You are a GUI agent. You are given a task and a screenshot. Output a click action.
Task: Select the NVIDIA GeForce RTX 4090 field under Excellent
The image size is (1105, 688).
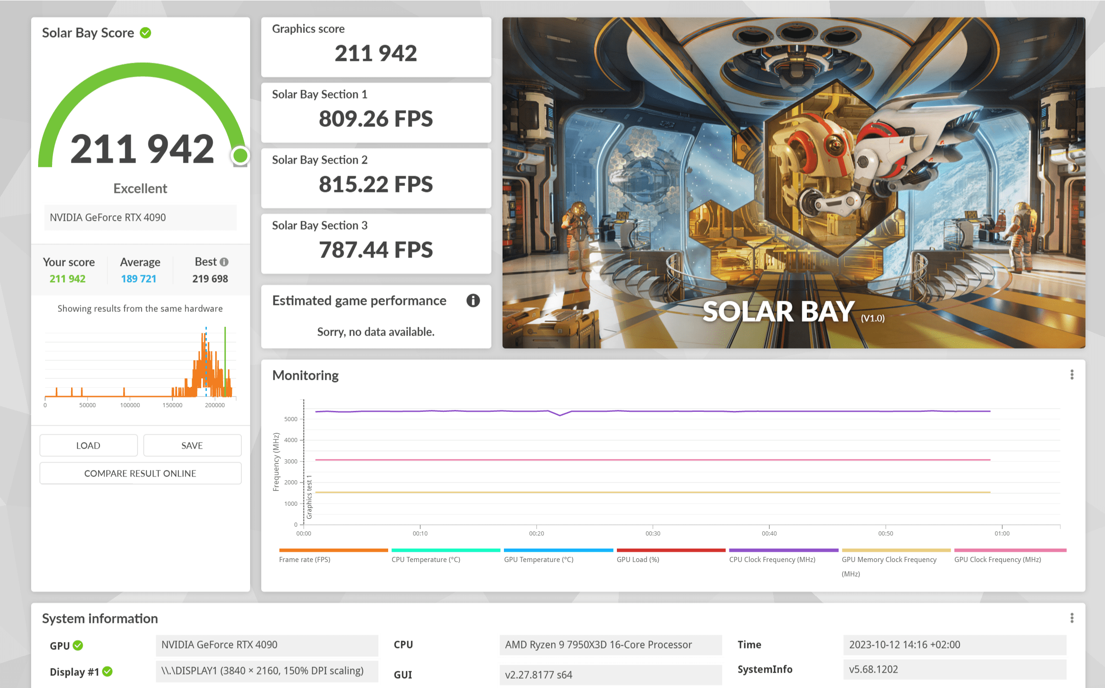pyautogui.click(x=140, y=218)
